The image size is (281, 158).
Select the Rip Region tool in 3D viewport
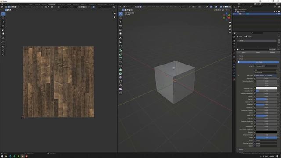pos(121,93)
